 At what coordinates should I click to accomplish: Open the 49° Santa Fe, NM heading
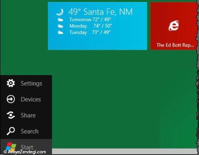click(x=100, y=12)
